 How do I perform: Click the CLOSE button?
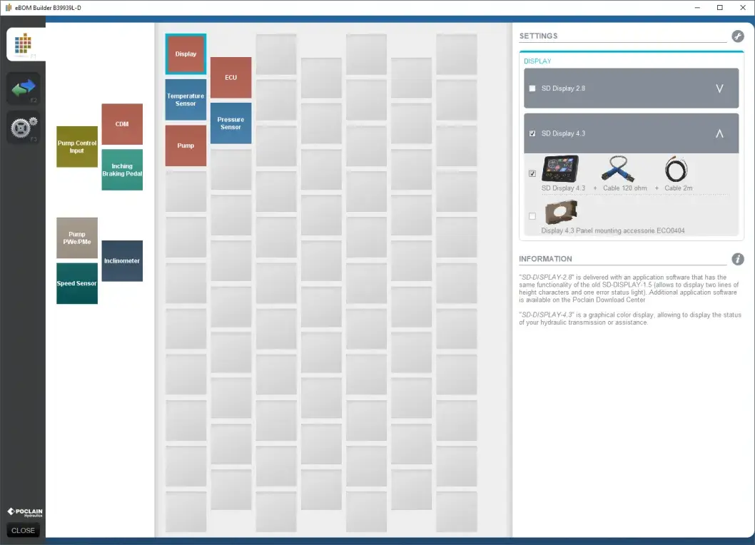click(x=23, y=531)
